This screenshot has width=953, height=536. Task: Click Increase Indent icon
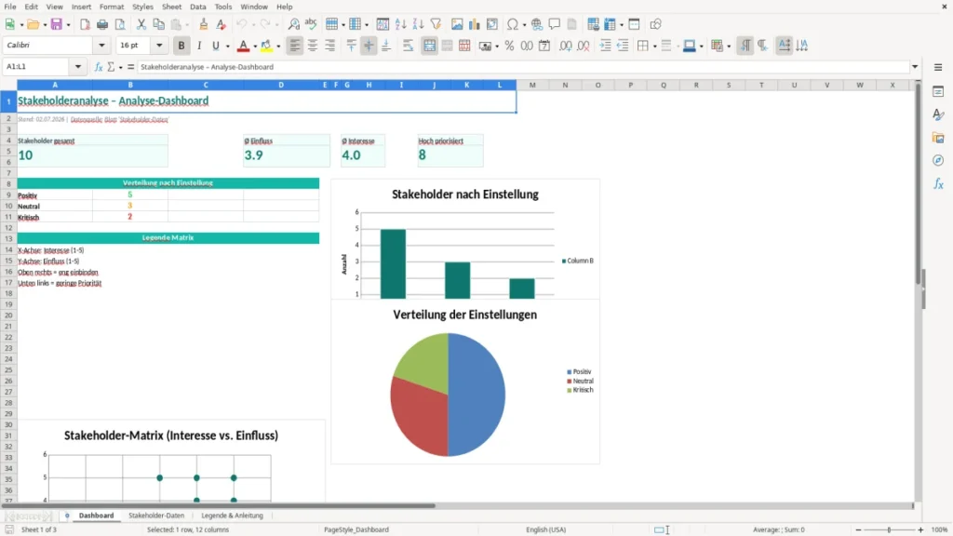click(x=605, y=46)
